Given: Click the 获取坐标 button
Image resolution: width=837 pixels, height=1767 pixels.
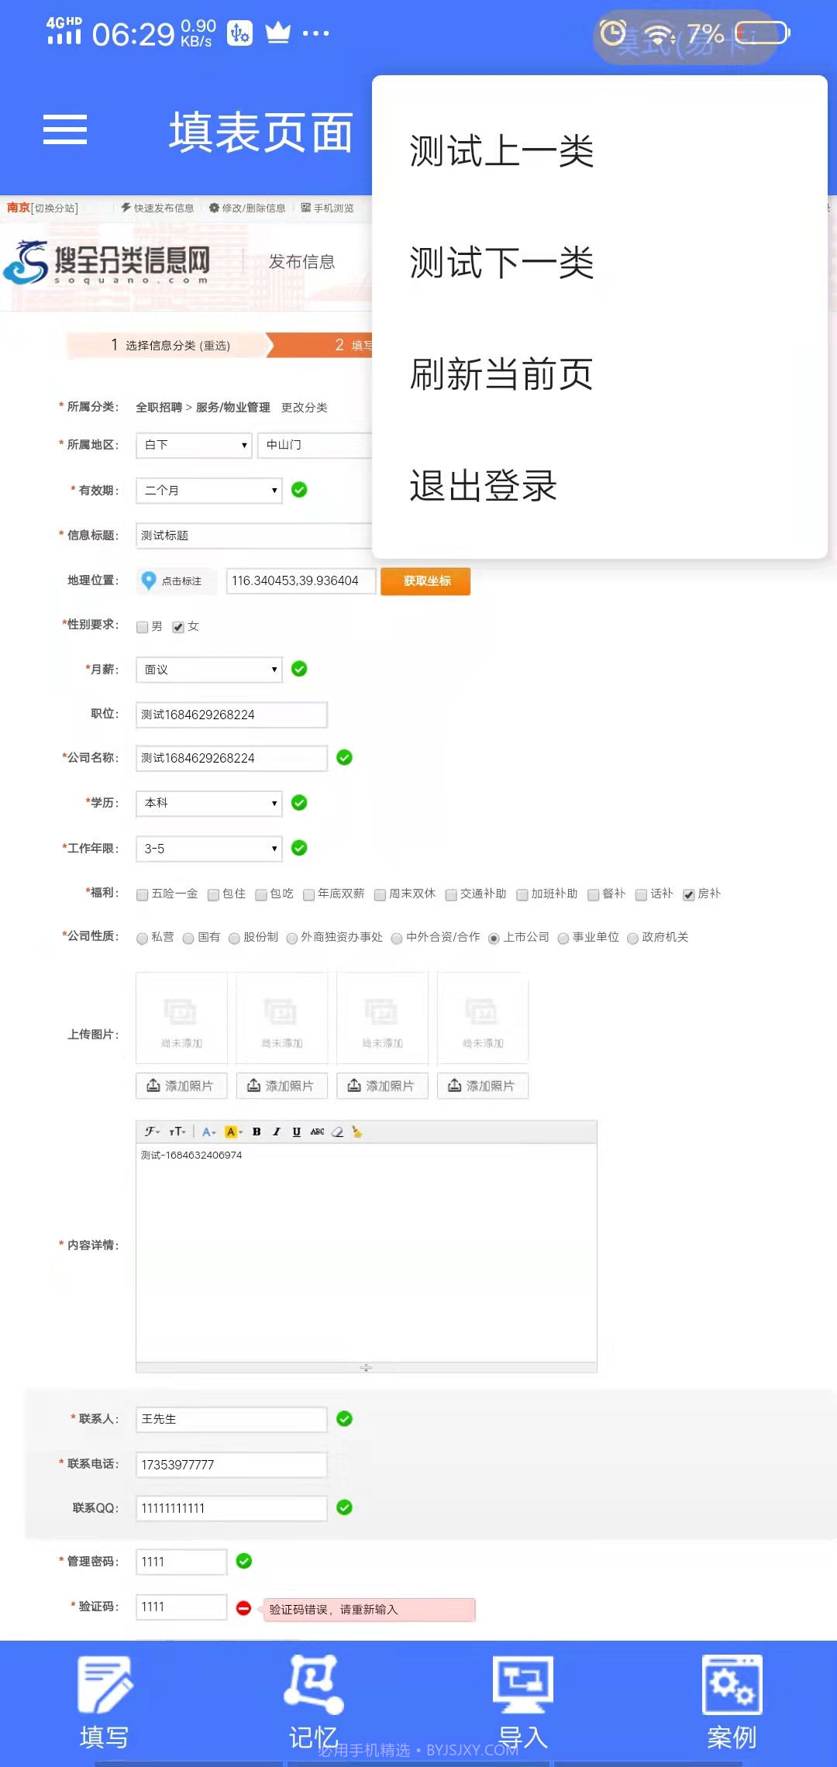Looking at the screenshot, I should (425, 581).
